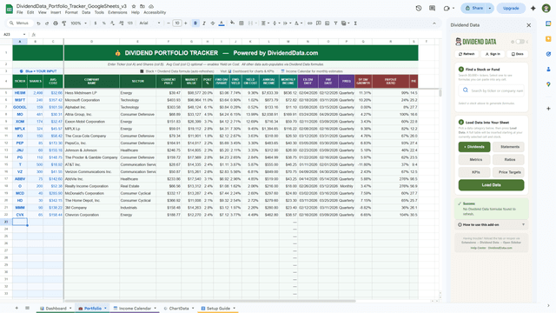Screen dimensions: 556x313
Task: Open the File menu
Action: 19,12
